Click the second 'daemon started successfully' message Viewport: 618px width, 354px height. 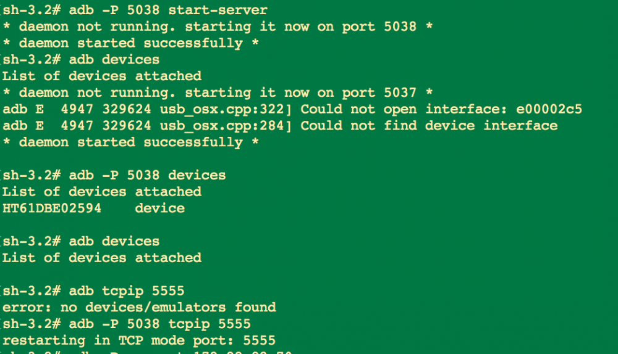pos(130,142)
